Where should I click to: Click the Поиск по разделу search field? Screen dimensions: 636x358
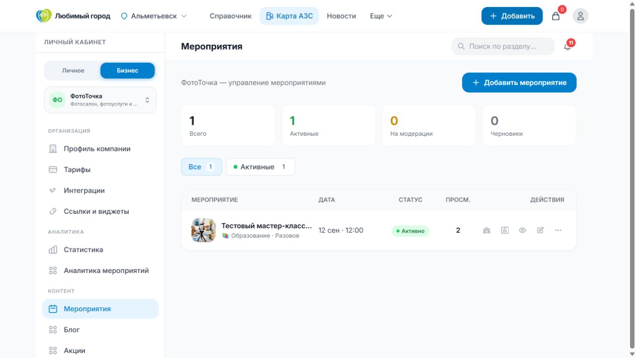(x=503, y=46)
